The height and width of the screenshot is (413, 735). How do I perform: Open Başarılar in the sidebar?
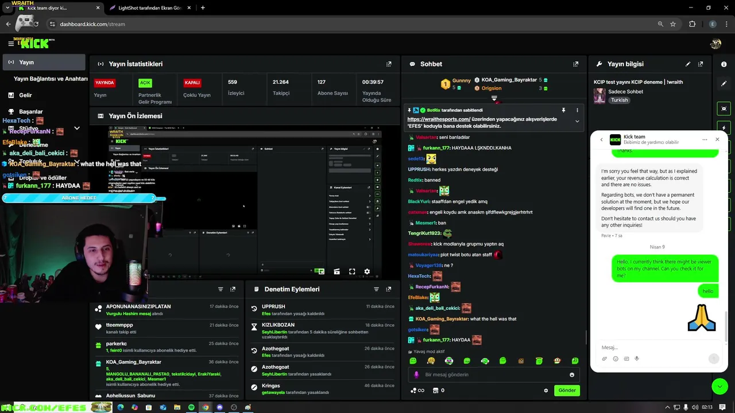click(30, 111)
